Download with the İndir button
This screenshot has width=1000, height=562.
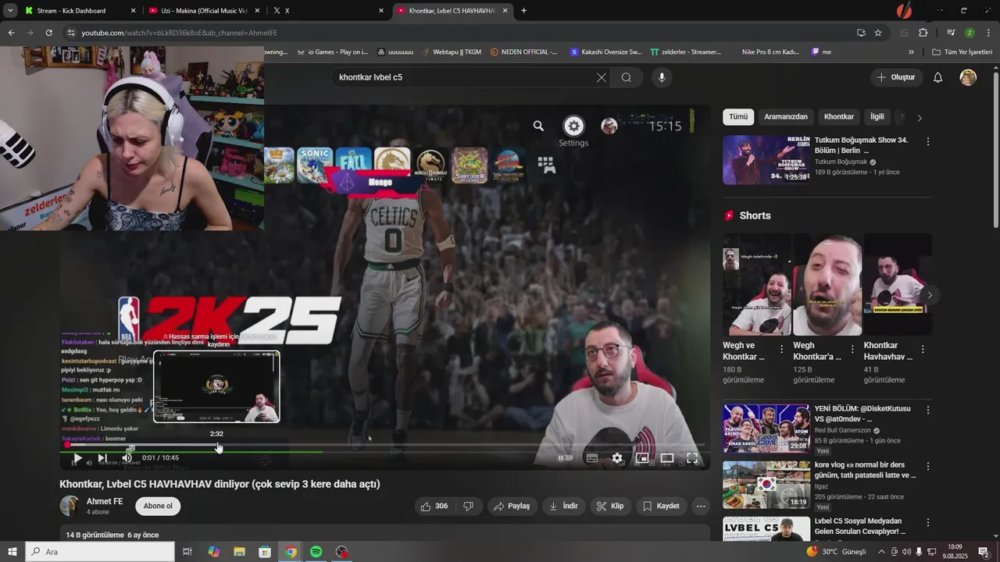563,506
